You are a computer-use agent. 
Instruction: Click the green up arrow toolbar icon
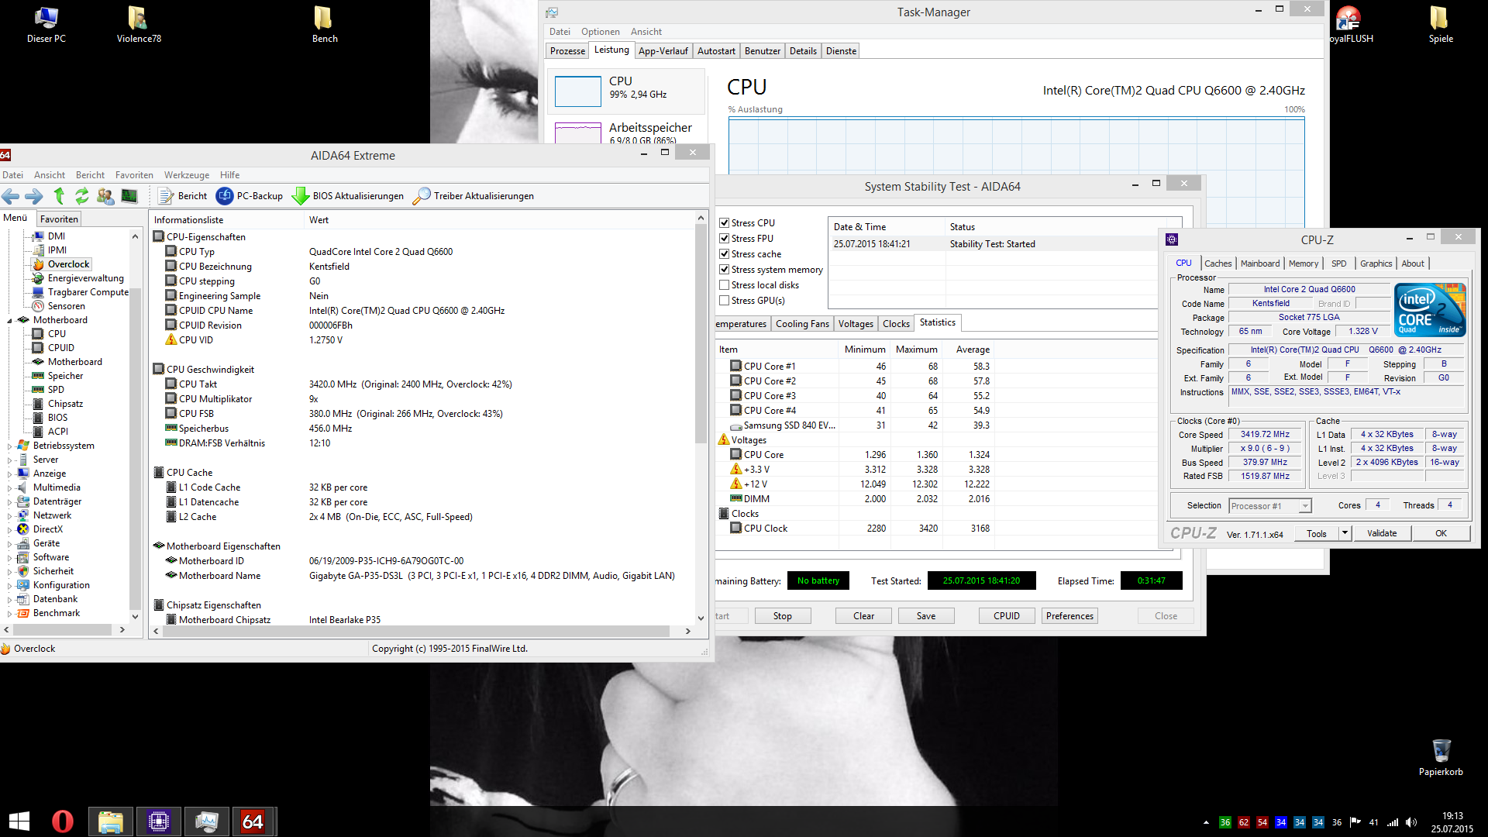coord(59,196)
